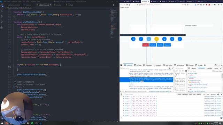The width and height of the screenshot is (223, 125).
Task: Click the Shuffle button on the page
Action: point(160,45)
